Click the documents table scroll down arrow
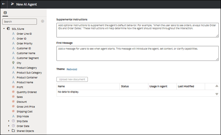The width and height of the screenshot is (221, 135). (217, 94)
